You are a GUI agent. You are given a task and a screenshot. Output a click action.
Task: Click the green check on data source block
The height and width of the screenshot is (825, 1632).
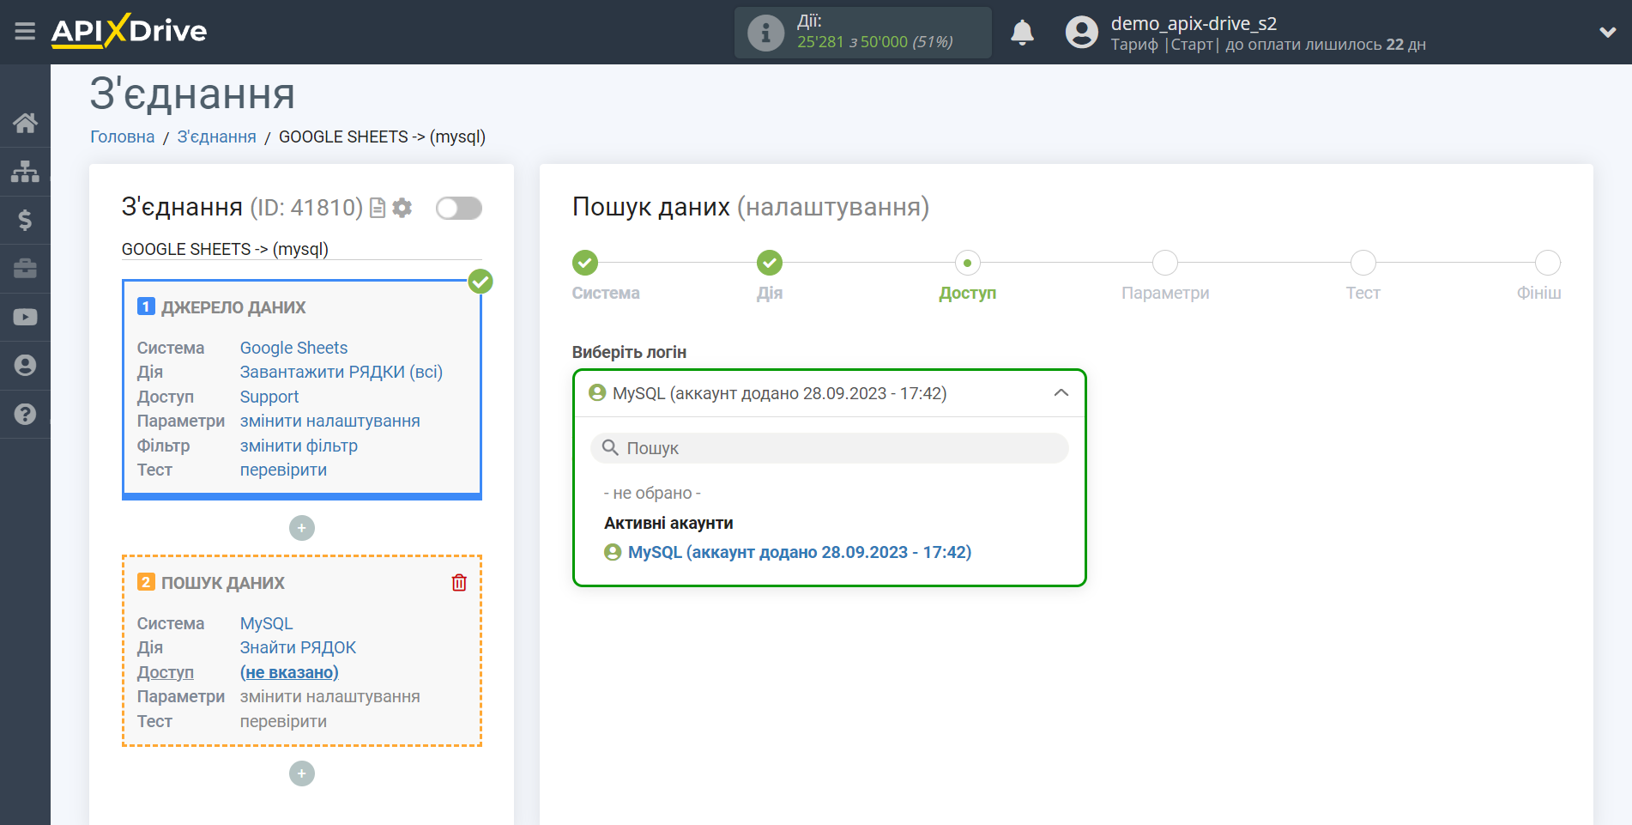pos(481,282)
